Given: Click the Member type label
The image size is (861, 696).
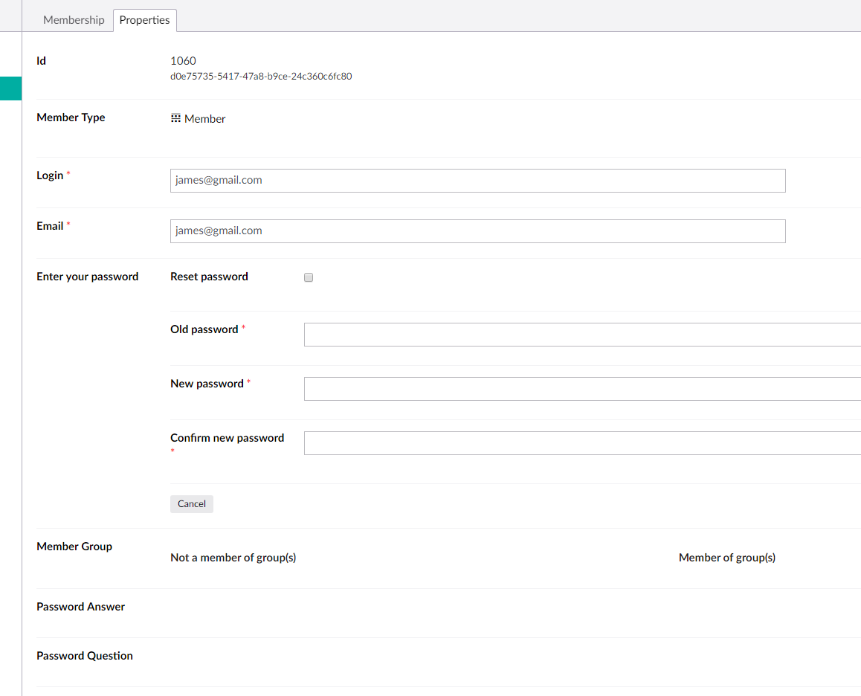Looking at the screenshot, I should point(71,117).
